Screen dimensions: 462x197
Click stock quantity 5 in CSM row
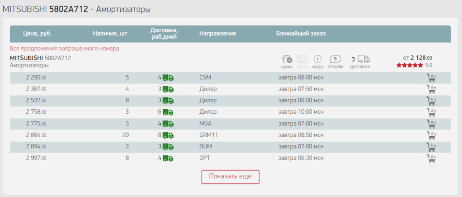pos(127,78)
